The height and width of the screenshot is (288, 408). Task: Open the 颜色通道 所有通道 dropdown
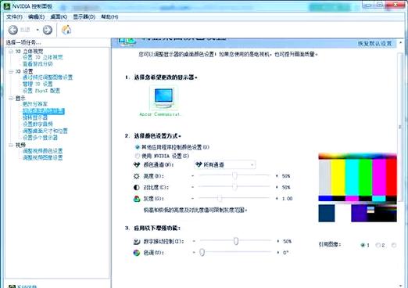tap(225, 164)
